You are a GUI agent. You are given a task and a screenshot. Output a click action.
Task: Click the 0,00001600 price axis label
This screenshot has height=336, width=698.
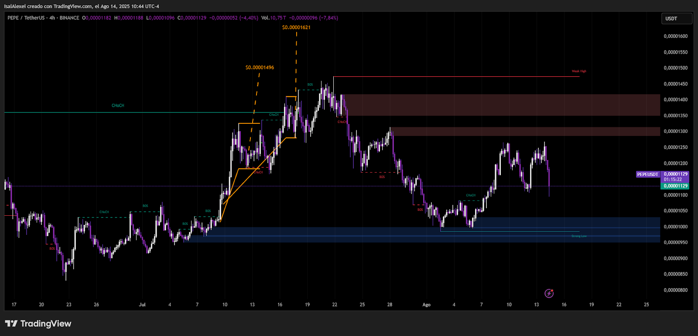pos(676,36)
